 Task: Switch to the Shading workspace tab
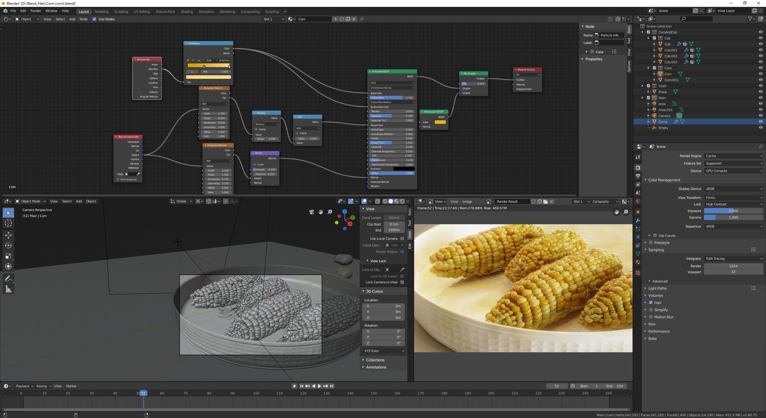tap(187, 11)
